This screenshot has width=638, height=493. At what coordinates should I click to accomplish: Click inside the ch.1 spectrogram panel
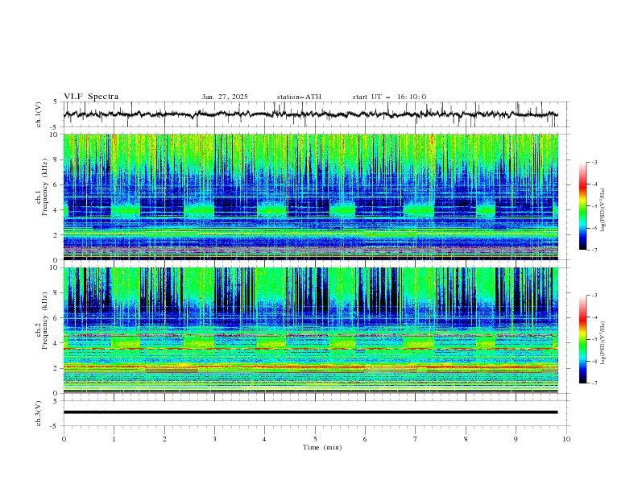point(310,197)
